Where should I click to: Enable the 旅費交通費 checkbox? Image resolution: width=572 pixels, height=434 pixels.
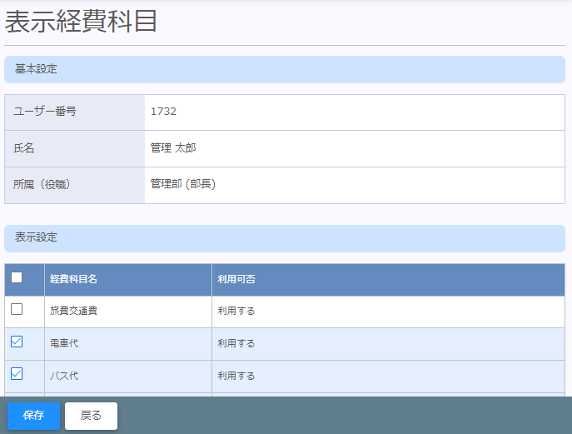[x=17, y=310]
